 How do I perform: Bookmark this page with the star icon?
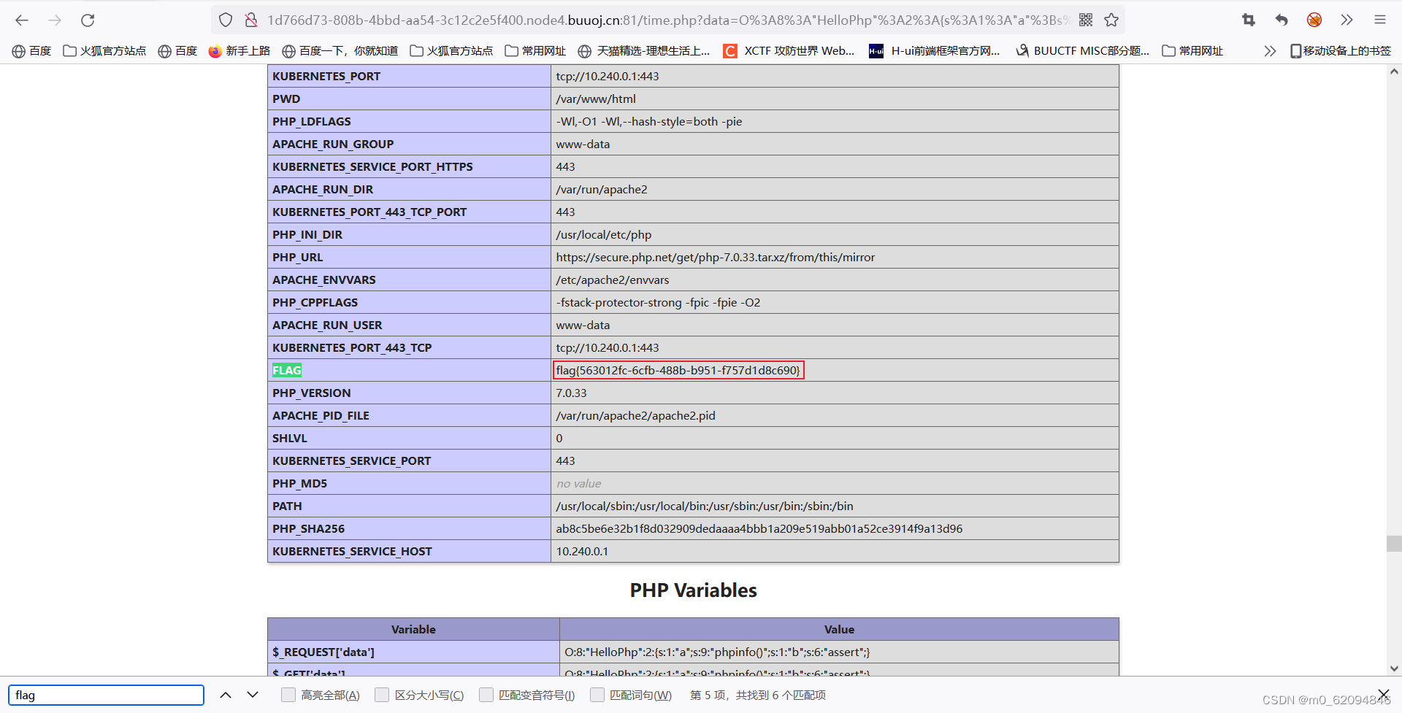coord(1111,20)
